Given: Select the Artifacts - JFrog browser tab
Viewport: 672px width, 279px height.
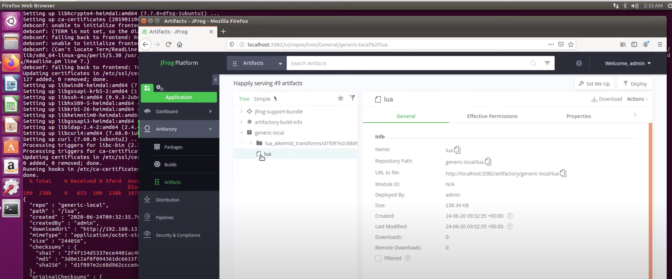Looking at the screenshot, I should [178, 31].
